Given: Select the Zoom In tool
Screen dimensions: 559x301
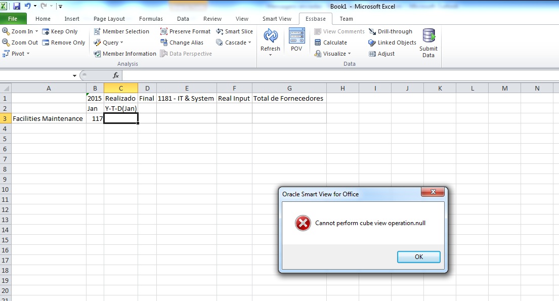Looking at the screenshot, I should click(x=20, y=31).
